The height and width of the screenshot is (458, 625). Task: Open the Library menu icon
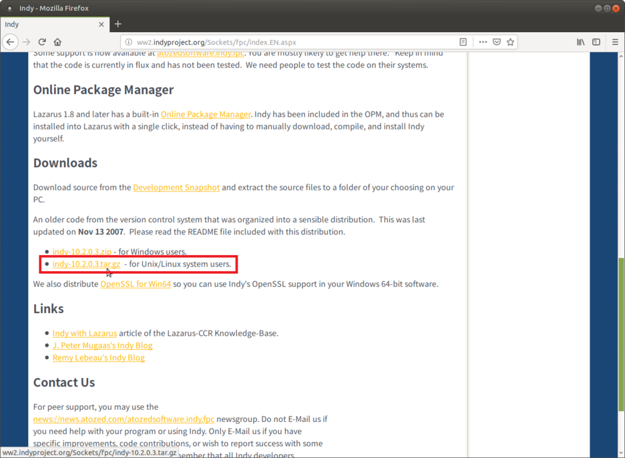pyautogui.click(x=580, y=42)
